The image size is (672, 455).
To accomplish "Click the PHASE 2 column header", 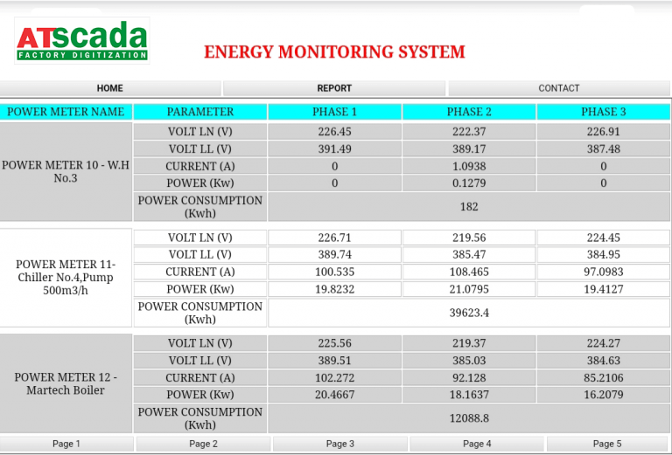I will coord(469,112).
